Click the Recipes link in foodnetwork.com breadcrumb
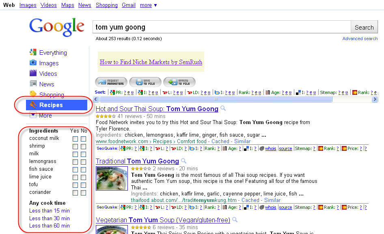The image size is (384, 234). pos(163,141)
